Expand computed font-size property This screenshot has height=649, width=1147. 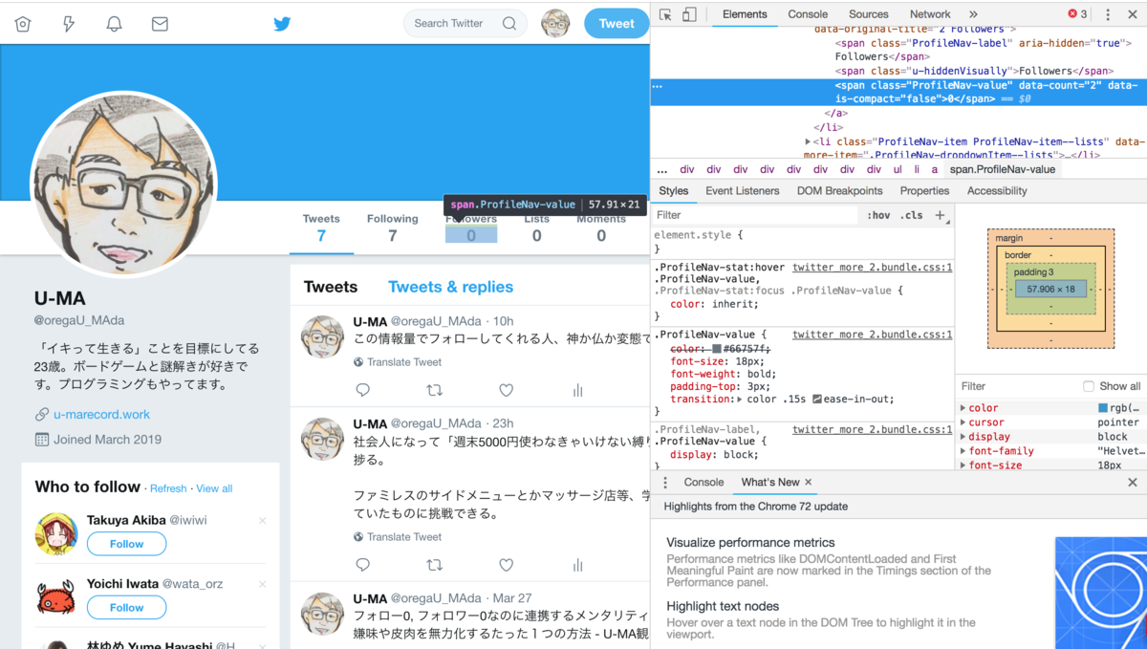click(963, 465)
